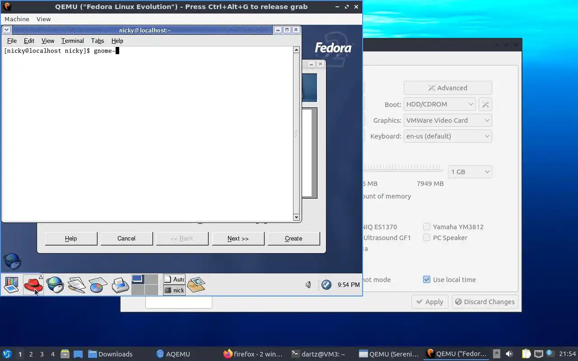This screenshot has width=578, height=361.
Task: Switch to the Downloads folder window
Action: (x=111, y=354)
